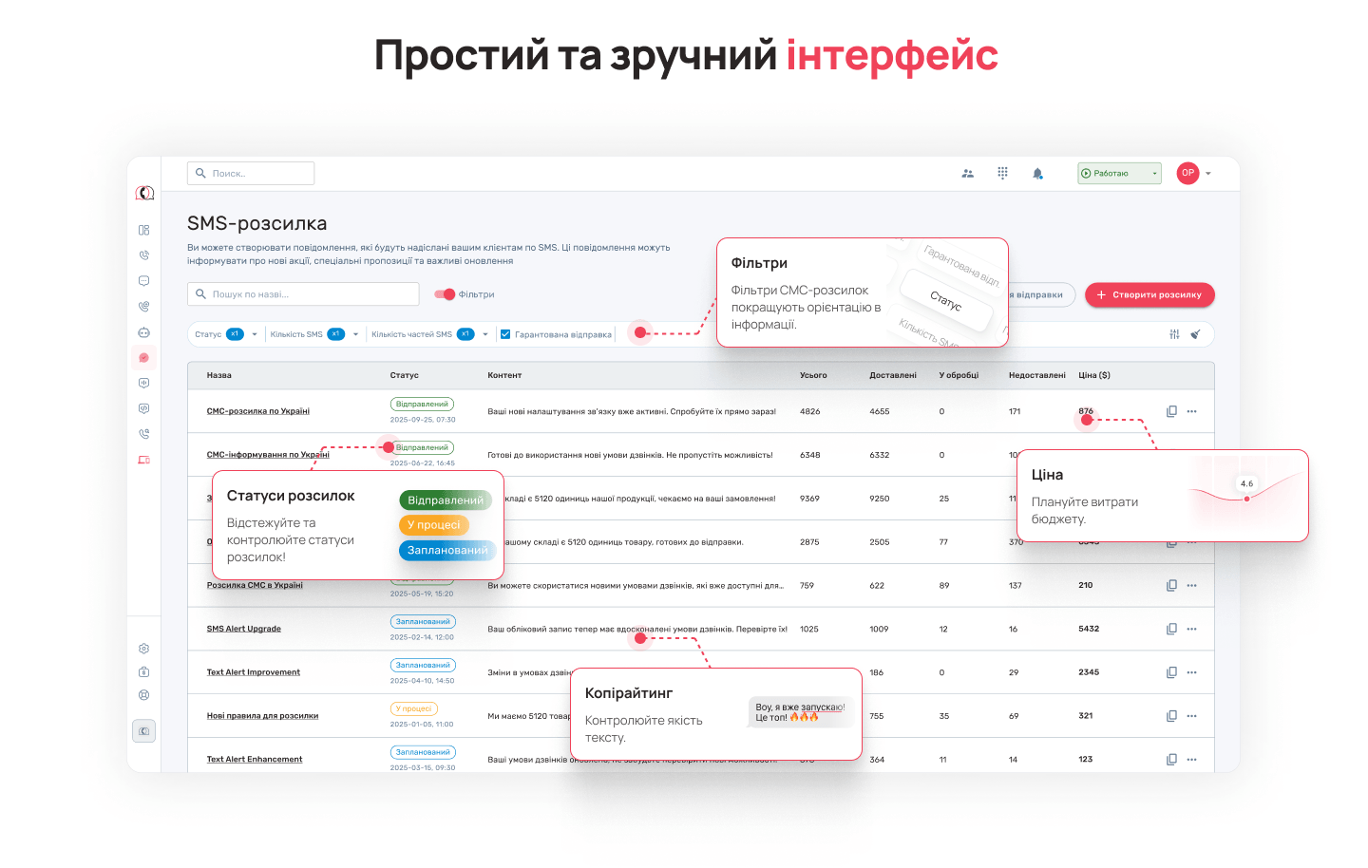Toggle the 'Фільтри' switch off
Image resolution: width=1368 pixels, height=868 pixels.
click(445, 294)
